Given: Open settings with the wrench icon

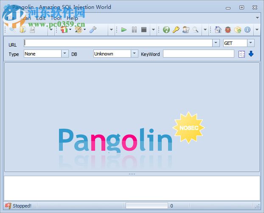Looking at the screenshot, I should coord(93,30).
